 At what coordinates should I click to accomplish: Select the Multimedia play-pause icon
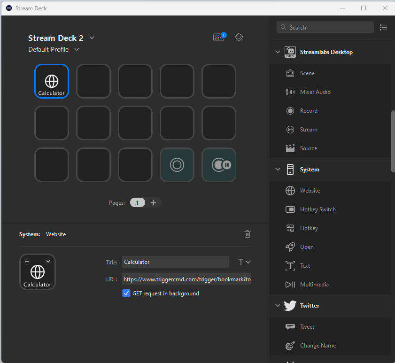(290, 285)
